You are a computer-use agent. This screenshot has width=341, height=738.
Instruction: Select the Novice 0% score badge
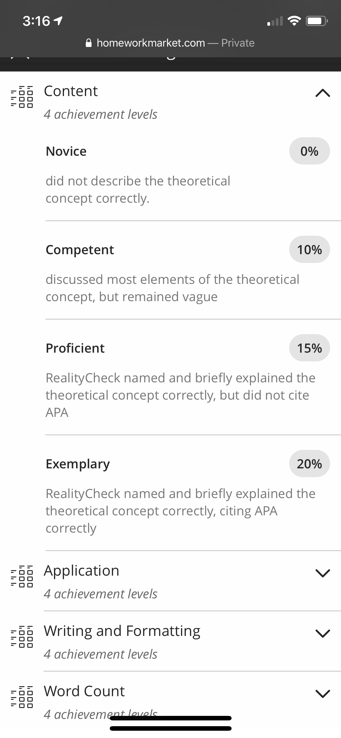(x=309, y=151)
